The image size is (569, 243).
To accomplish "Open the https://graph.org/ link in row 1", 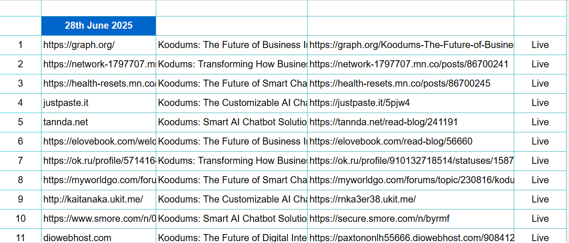I will click(79, 45).
